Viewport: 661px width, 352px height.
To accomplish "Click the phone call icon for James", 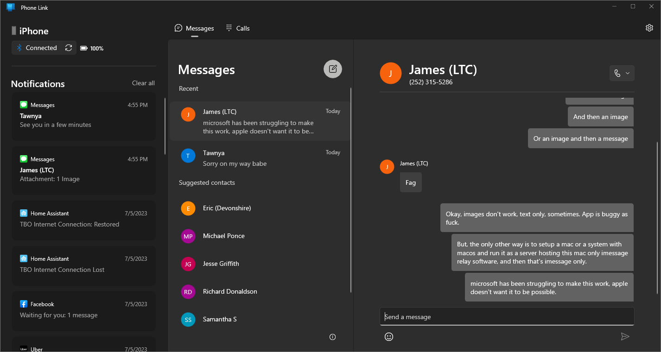I will [617, 73].
